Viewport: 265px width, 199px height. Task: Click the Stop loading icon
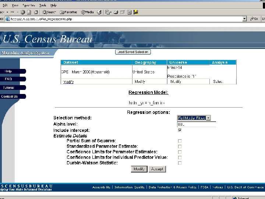click(23, 12)
